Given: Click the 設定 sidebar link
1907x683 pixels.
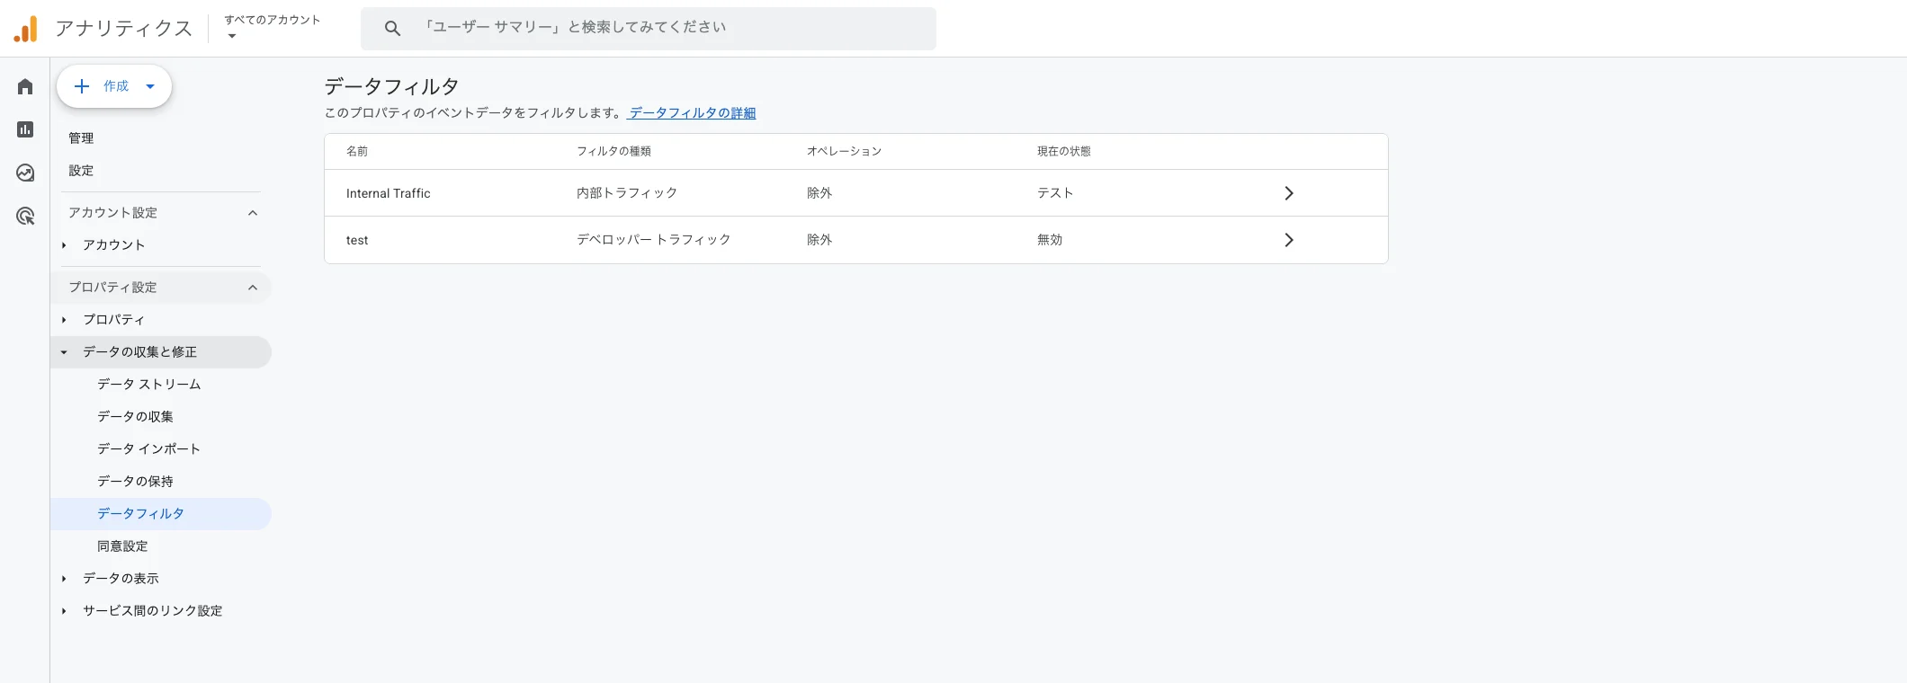Looking at the screenshot, I should pos(81,171).
